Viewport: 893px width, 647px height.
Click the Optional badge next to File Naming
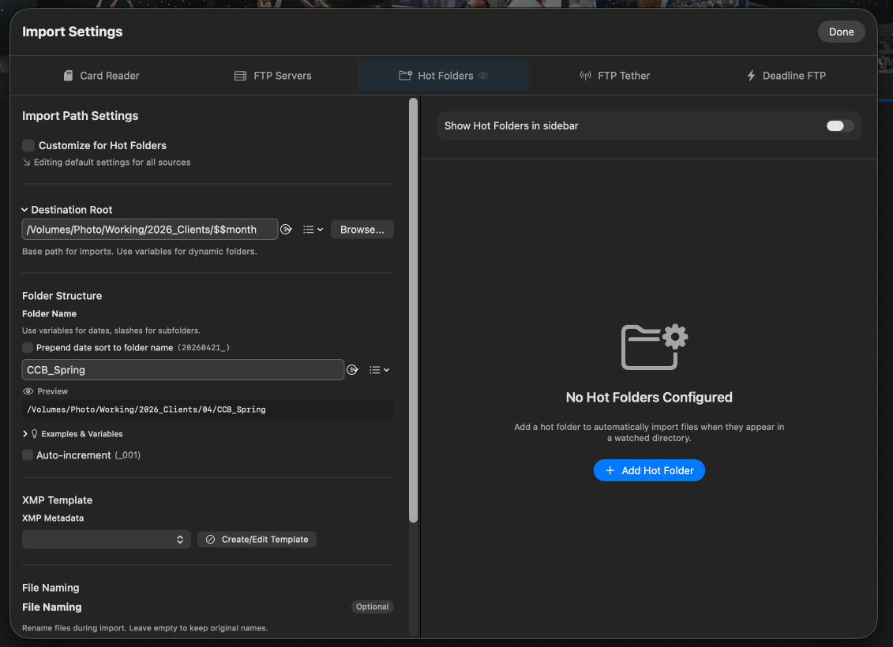point(373,608)
